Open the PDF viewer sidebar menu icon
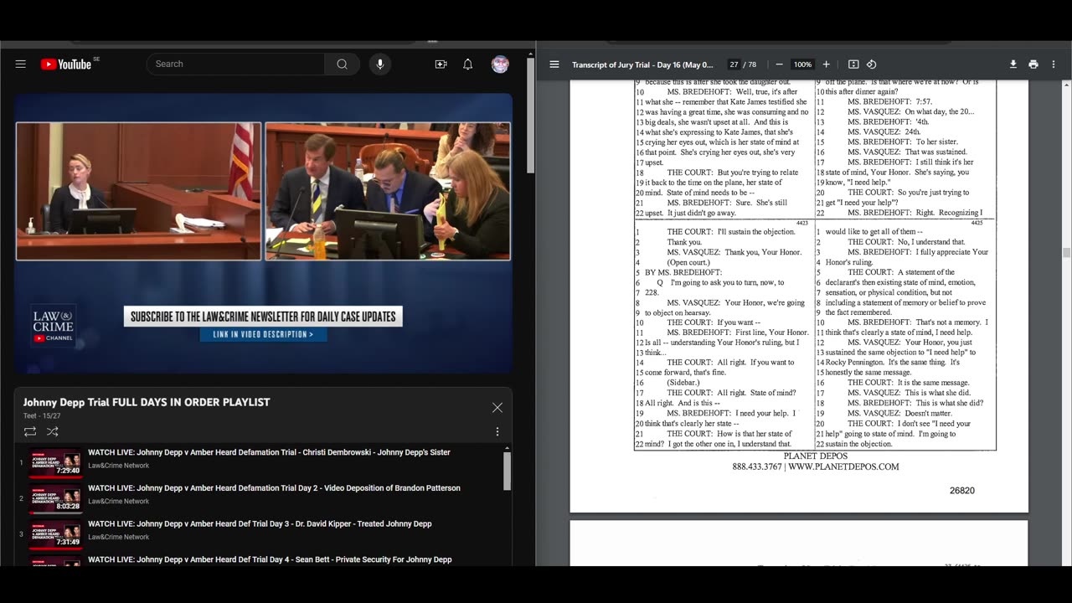The image size is (1072, 603). (554, 64)
